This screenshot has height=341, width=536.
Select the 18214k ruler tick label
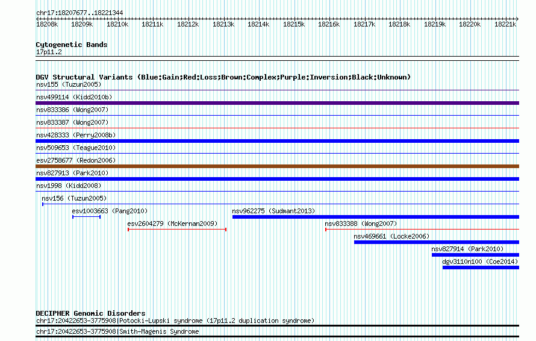pos(258,24)
